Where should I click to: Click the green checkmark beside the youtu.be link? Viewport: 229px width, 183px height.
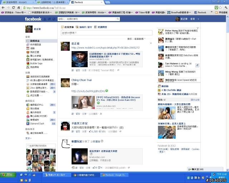107,91
